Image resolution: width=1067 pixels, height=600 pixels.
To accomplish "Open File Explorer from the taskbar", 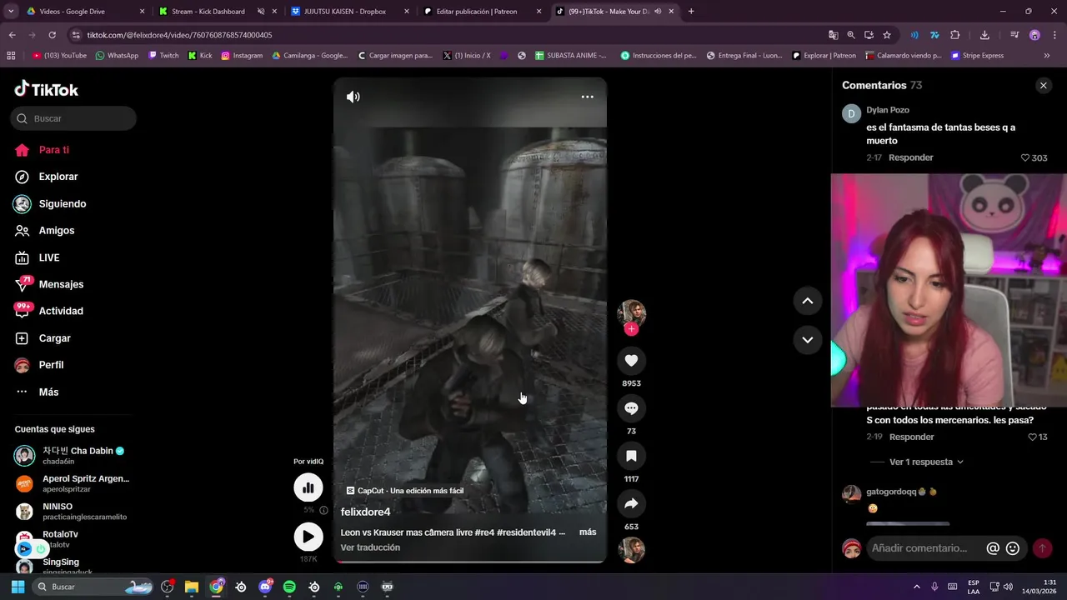I will tap(191, 587).
